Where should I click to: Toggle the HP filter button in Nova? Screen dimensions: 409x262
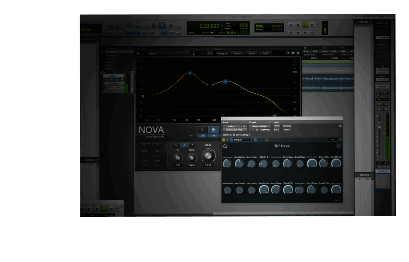145,145
